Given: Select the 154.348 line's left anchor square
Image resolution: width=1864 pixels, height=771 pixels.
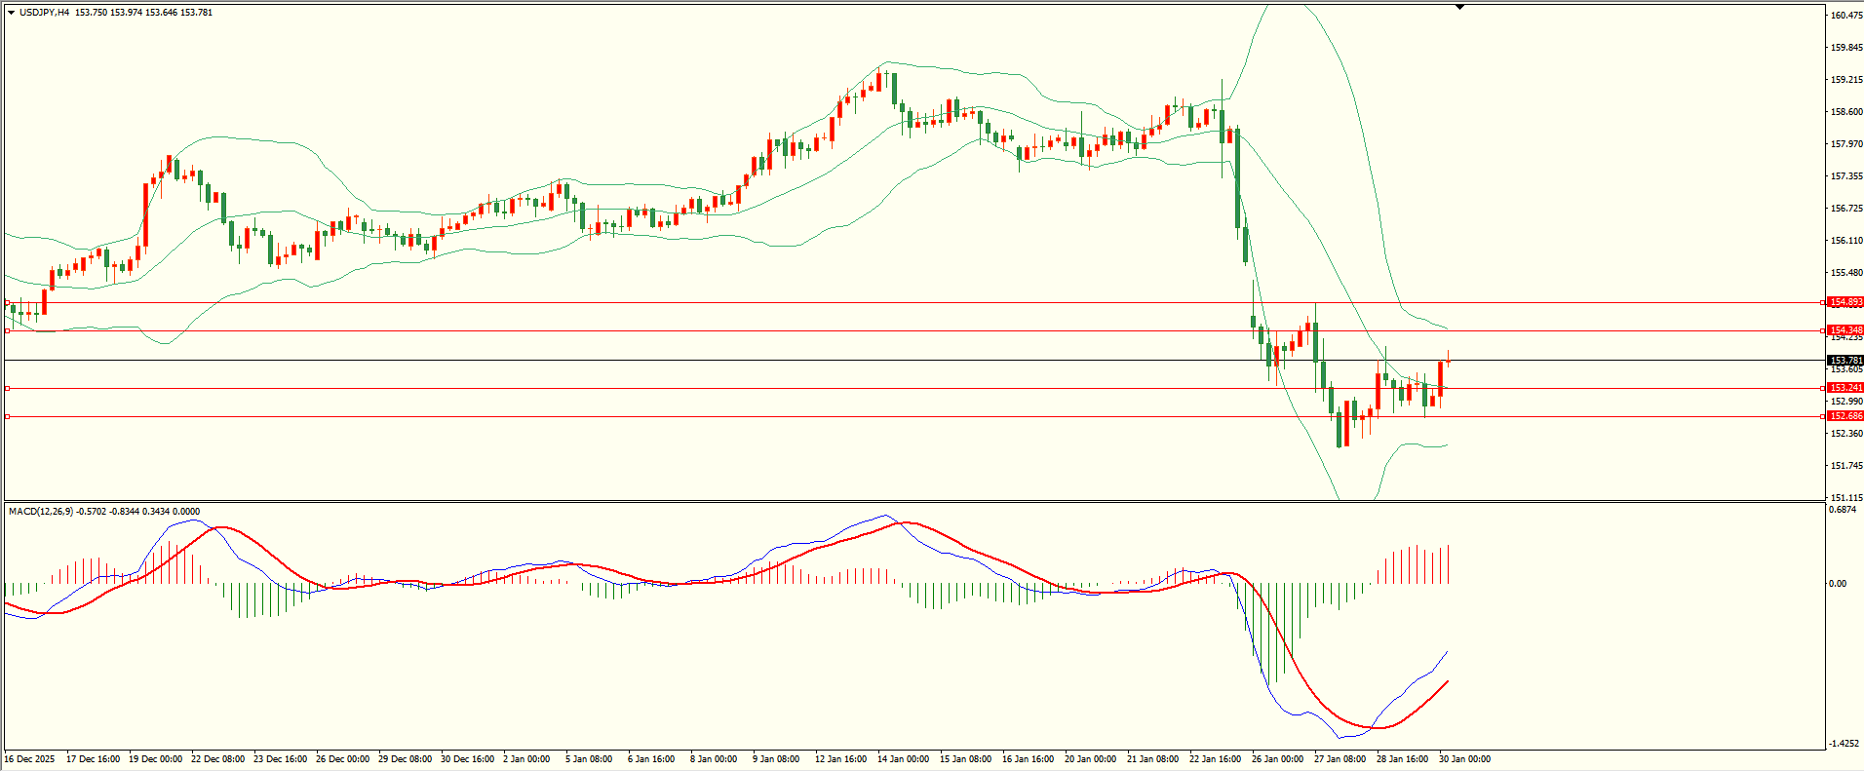Looking at the screenshot, I should point(8,331).
